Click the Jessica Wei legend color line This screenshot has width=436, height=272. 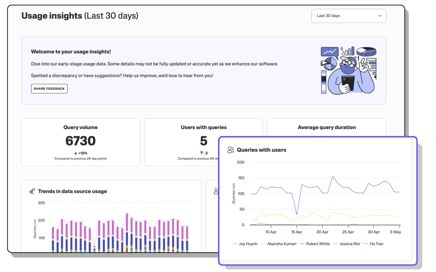335,244
